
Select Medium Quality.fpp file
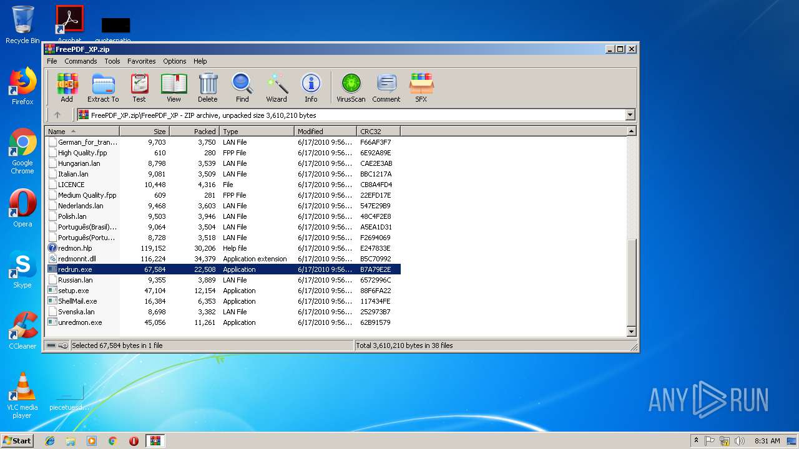coord(223,195)
